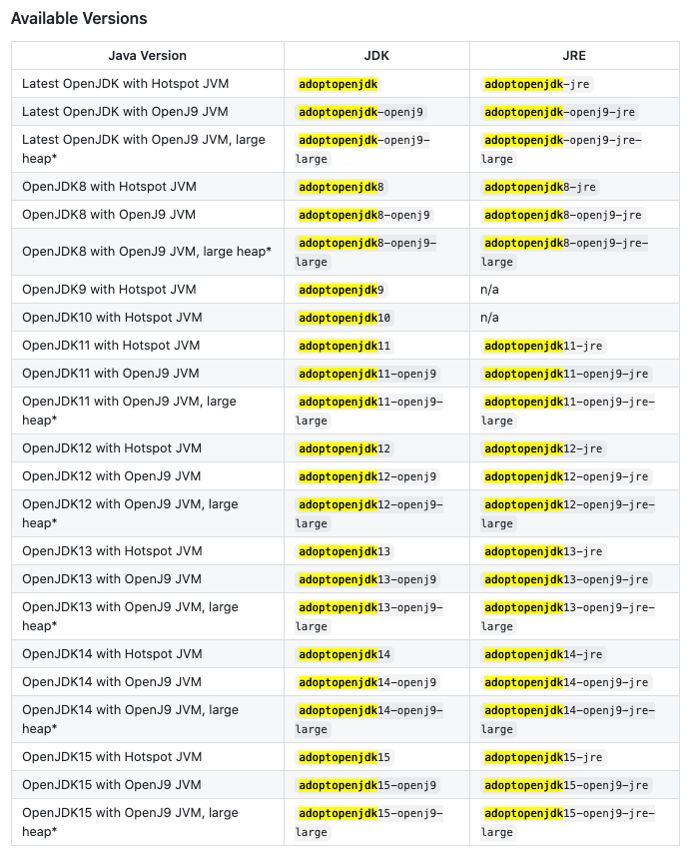This screenshot has height=859, width=693.
Task: Click the adoptopenjdk-openj9 cask name
Action: coord(361,112)
